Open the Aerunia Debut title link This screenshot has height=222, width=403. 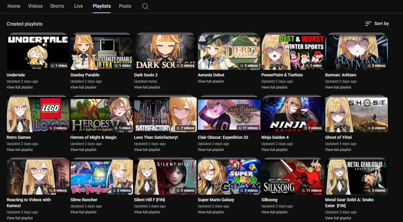click(211, 75)
